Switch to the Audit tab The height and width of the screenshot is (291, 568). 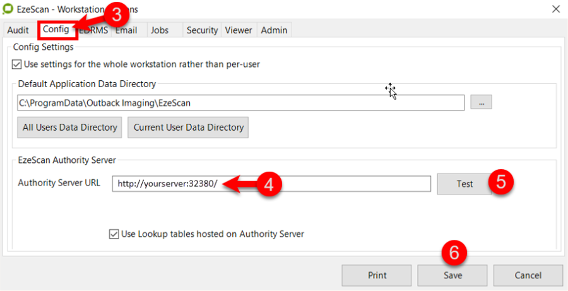(x=18, y=30)
